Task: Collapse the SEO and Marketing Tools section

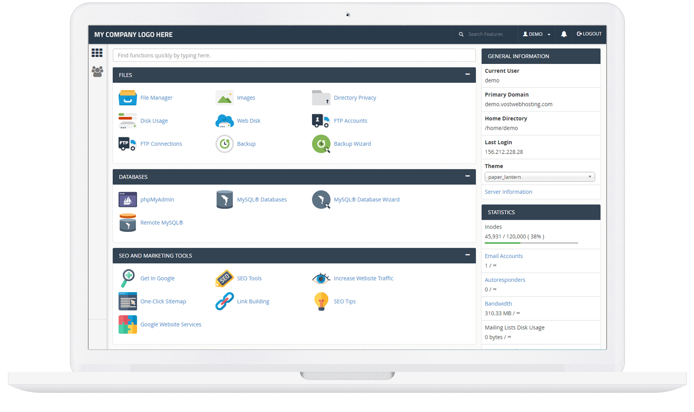Action: point(468,255)
